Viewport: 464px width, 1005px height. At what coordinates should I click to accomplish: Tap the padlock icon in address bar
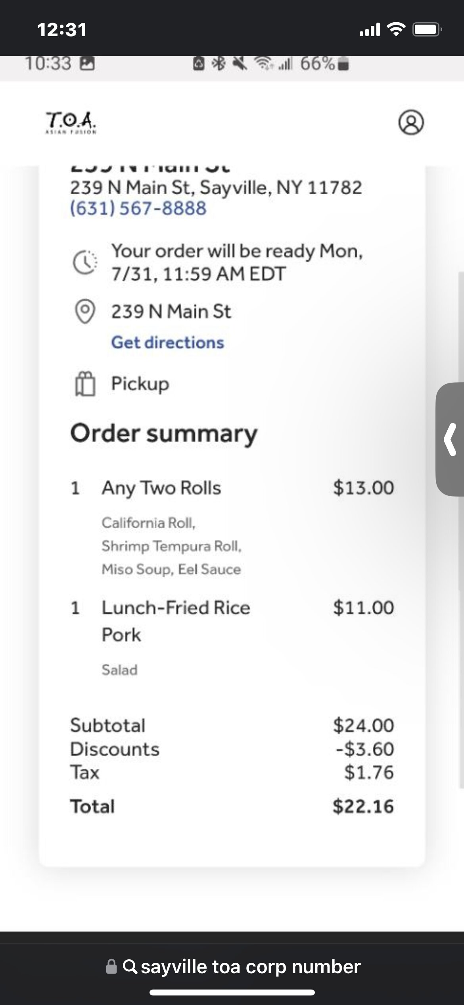[x=112, y=966]
